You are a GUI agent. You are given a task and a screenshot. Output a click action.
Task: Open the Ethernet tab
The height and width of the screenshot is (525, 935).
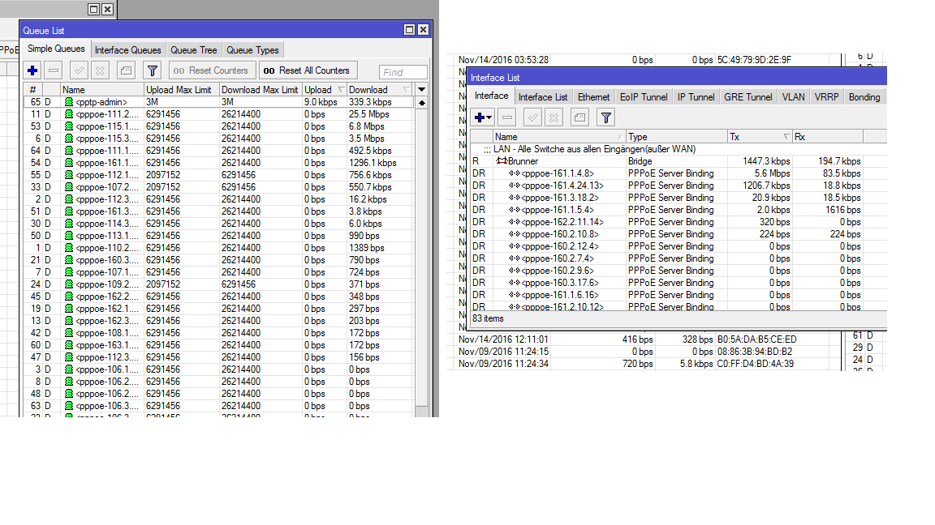click(x=593, y=97)
